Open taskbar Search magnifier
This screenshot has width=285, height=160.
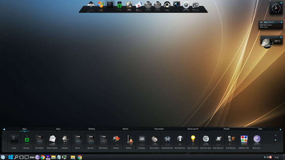click(x=16, y=157)
